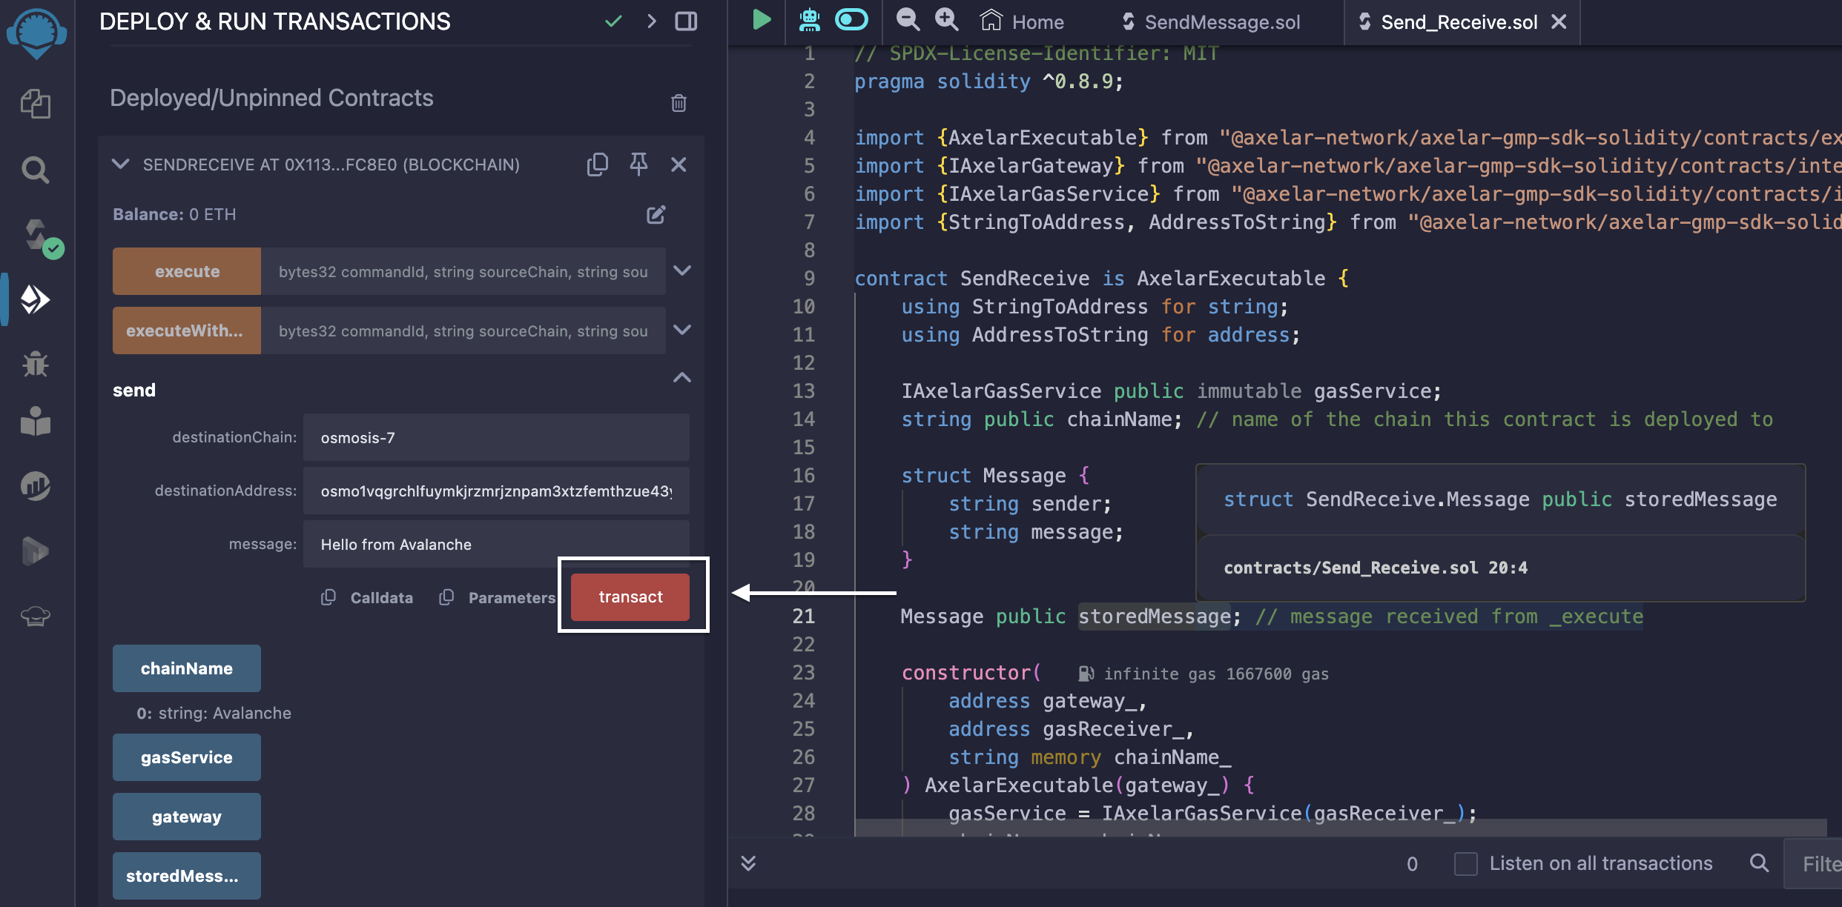
Task: Switch to the SendMessage.sol tab
Action: coord(1221,22)
